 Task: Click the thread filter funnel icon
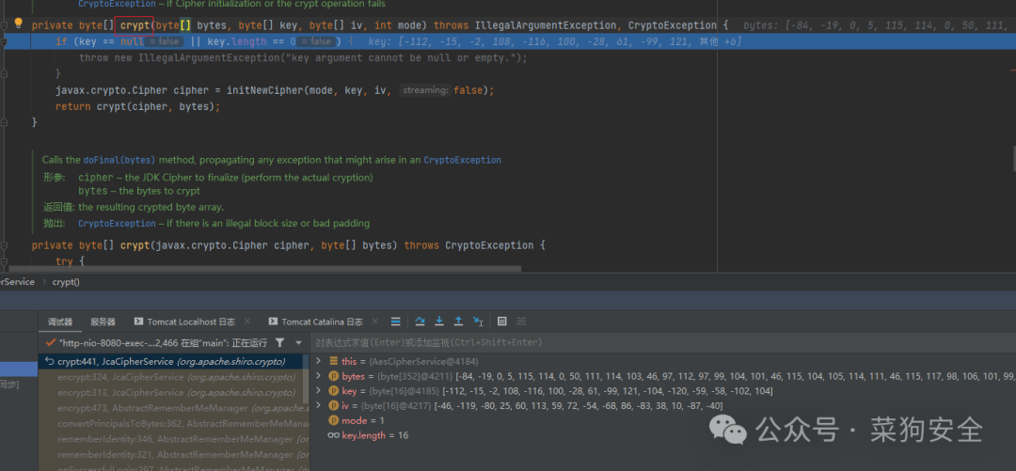[279, 342]
